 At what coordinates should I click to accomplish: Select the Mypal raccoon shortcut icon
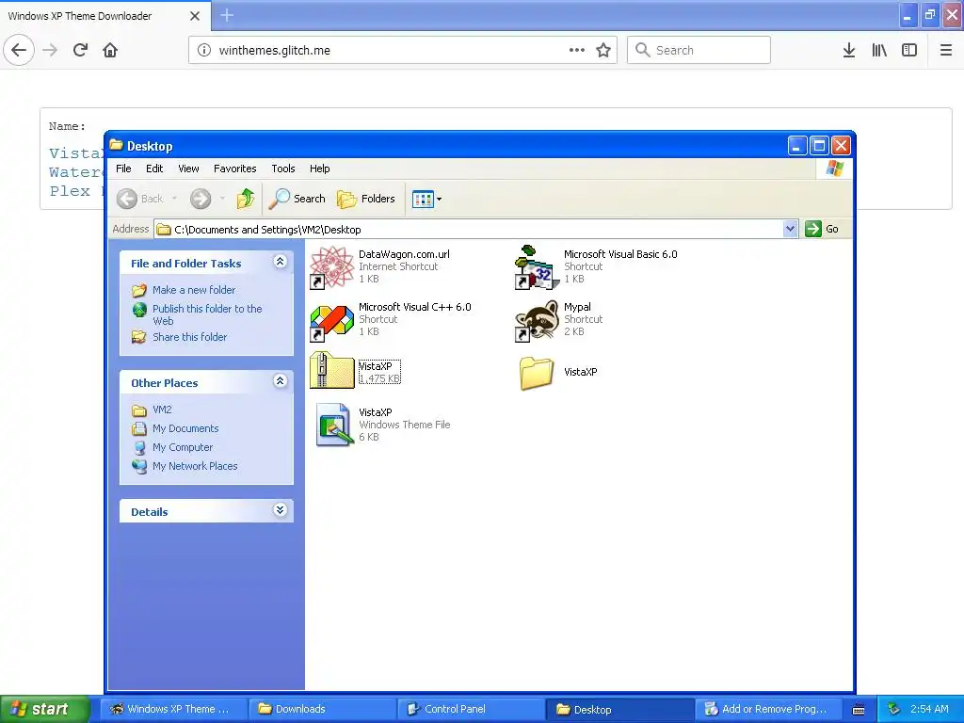(x=537, y=320)
